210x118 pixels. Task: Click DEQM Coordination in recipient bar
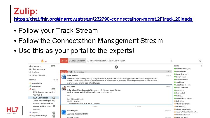(x=76, y=72)
